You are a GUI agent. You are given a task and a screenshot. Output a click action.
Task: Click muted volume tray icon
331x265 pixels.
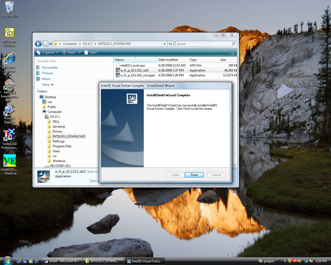311,261
